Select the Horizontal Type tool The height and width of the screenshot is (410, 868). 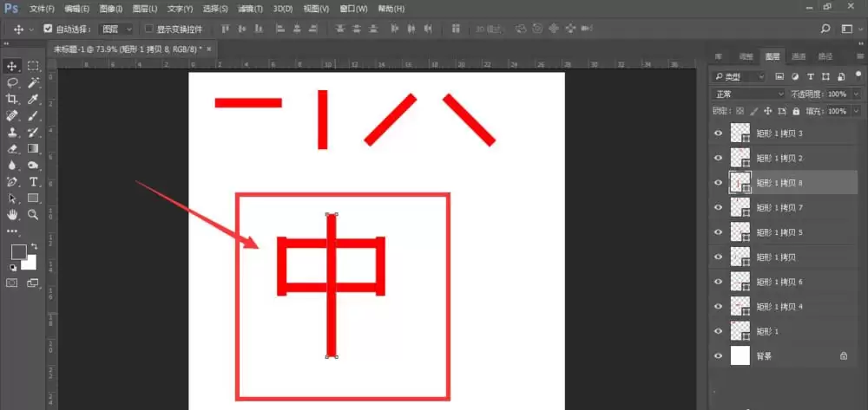(33, 182)
